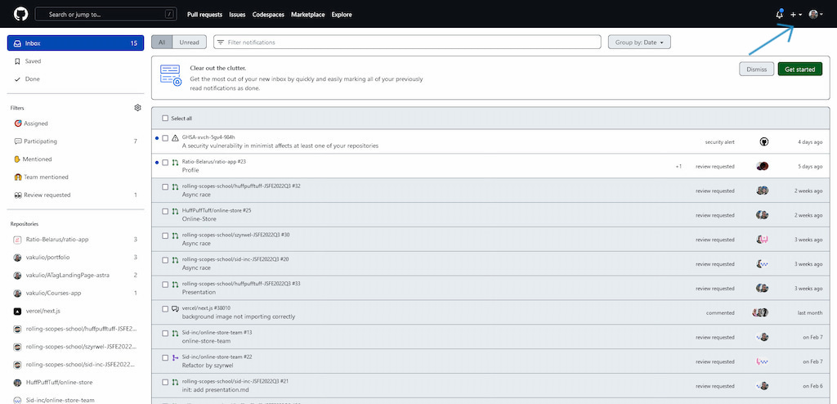Focus the Filter notifications field

[407, 43]
